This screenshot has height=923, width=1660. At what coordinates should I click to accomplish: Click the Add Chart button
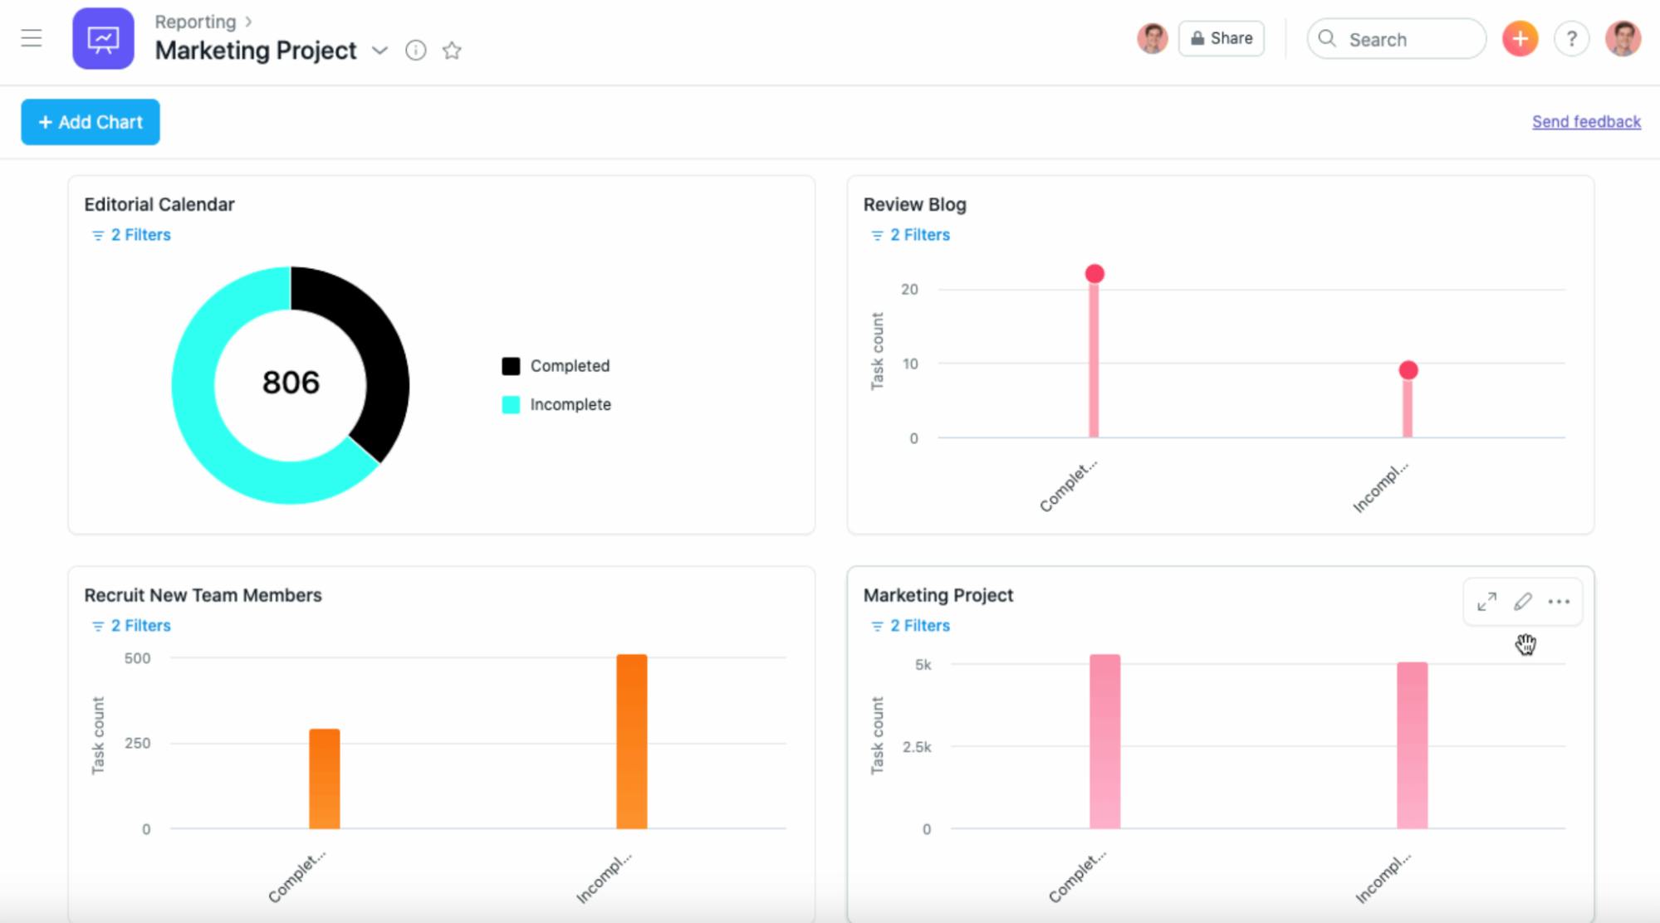(x=90, y=121)
